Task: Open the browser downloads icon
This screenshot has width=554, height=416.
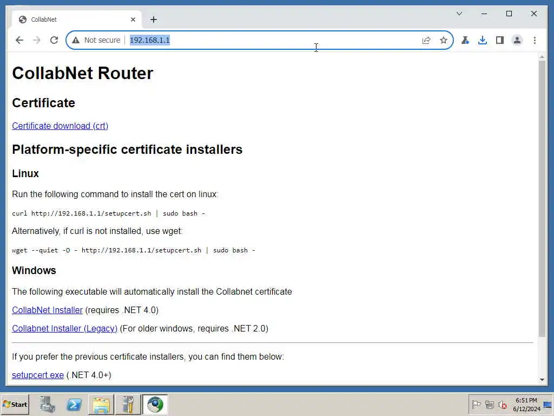Action: point(482,40)
